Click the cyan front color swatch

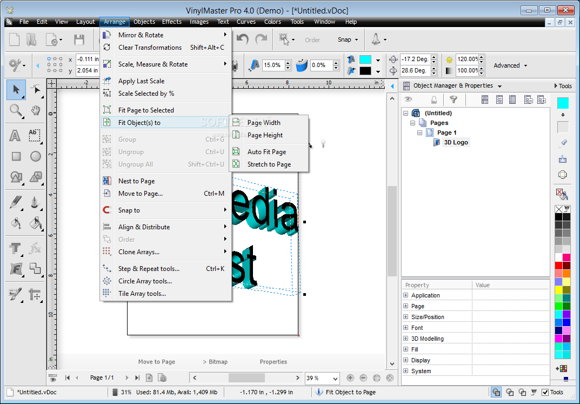coord(365,59)
